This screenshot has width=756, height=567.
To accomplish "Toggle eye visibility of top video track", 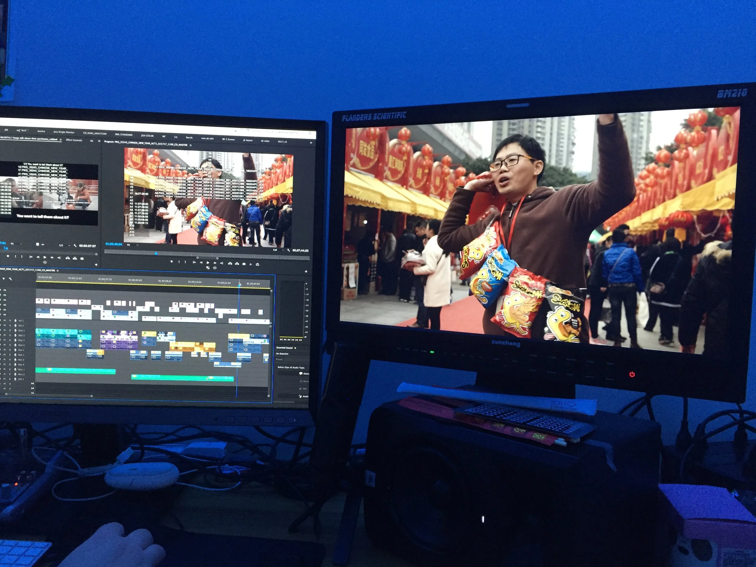I will [x=5, y=290].
